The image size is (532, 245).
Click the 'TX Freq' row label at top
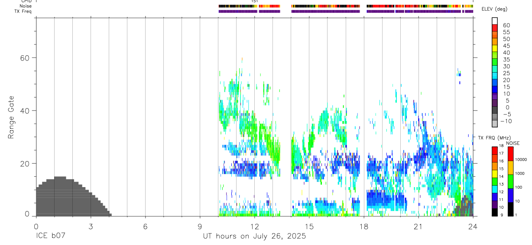click(x=23, y=11)
